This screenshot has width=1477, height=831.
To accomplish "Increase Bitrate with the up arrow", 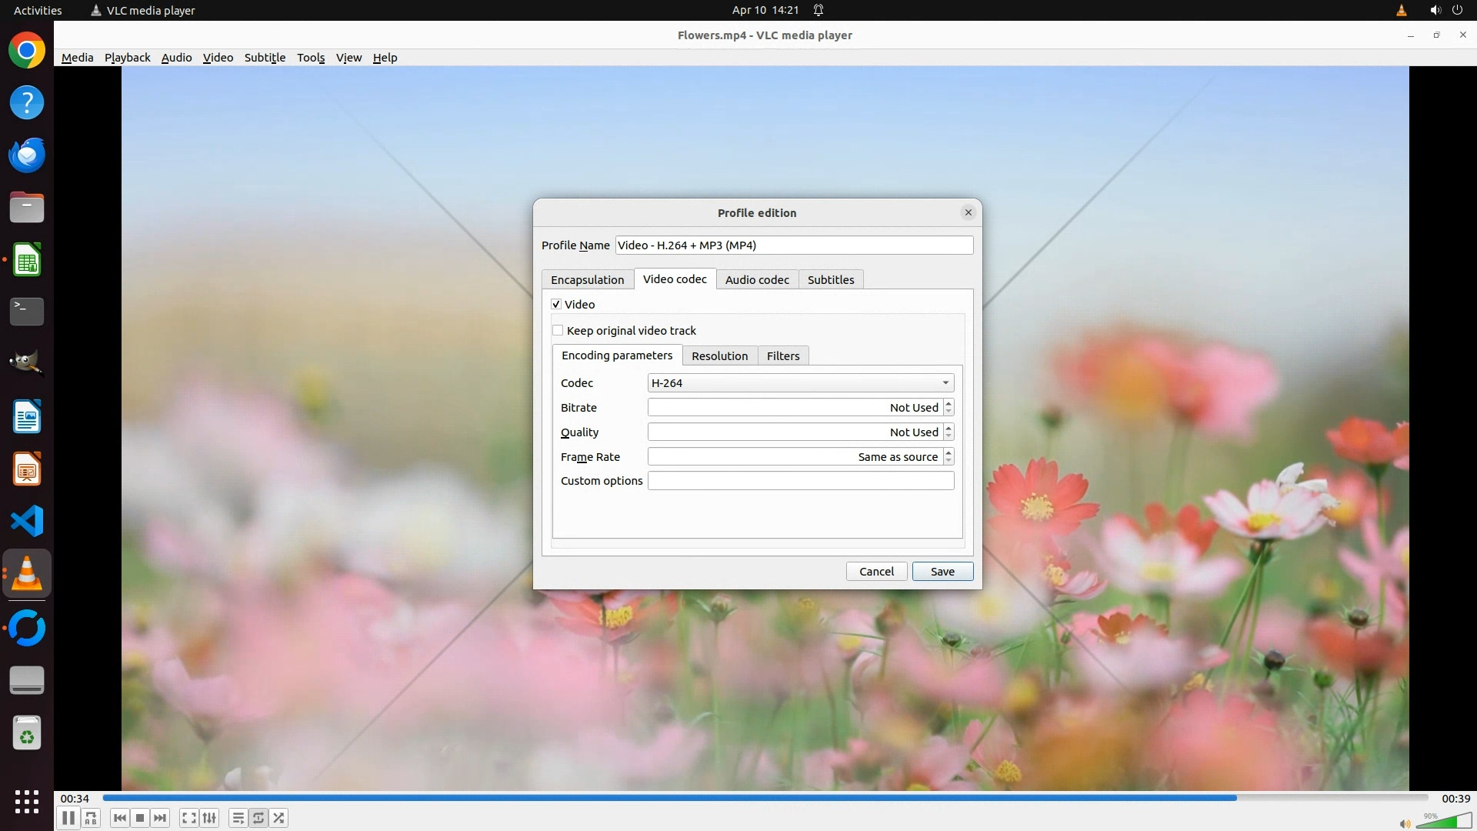I will point(949,403).
